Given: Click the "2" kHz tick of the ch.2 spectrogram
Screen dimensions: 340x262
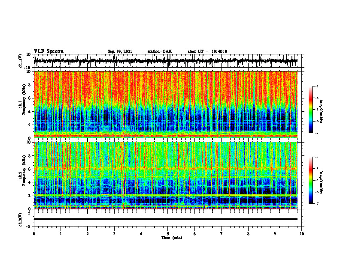Looking at the screenshot, I should click(x=30, y=196).
